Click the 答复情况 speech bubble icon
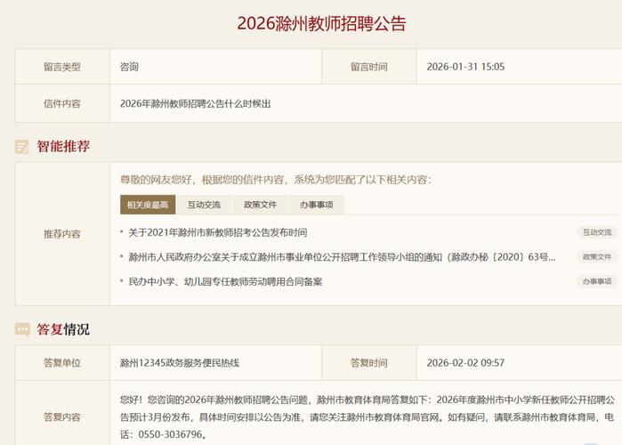This screenshot has height=445, width=622. coord(22,329)
